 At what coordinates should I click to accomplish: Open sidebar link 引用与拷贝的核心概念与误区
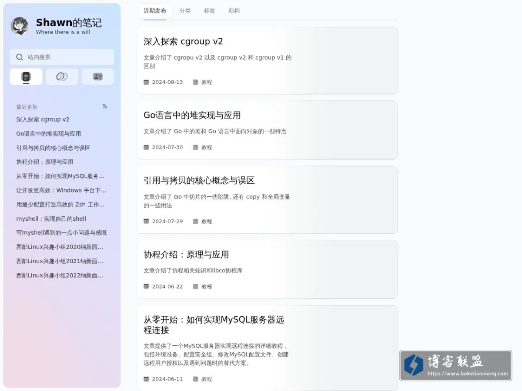(x=53, y=148)
